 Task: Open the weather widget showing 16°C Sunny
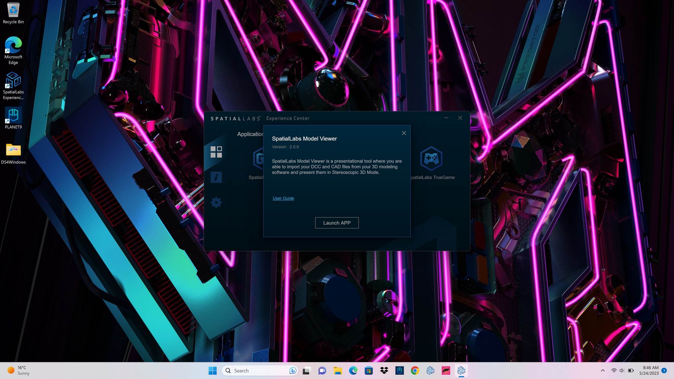[19, 371]
